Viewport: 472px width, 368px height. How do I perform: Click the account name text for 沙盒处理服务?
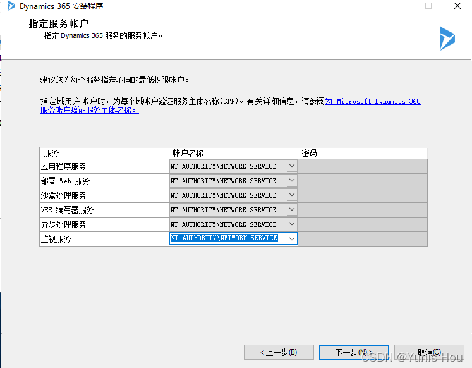(223, 195)
